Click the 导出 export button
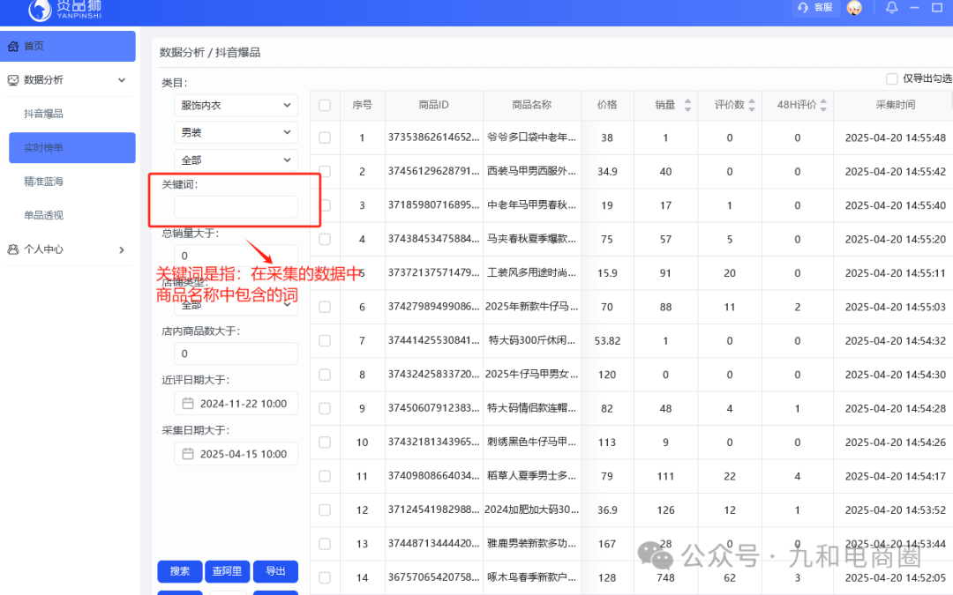This screenshot has height=595, width=953. tap(275, 571)
